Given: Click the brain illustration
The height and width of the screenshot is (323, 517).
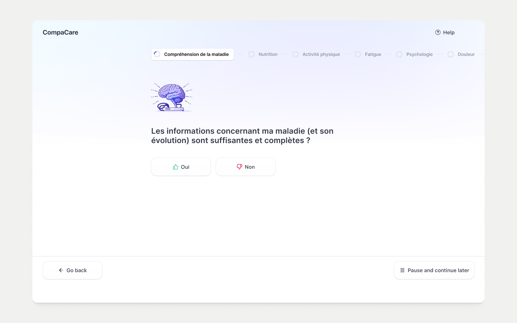Looking at the screenshot, I should click(x=172, y=97).
